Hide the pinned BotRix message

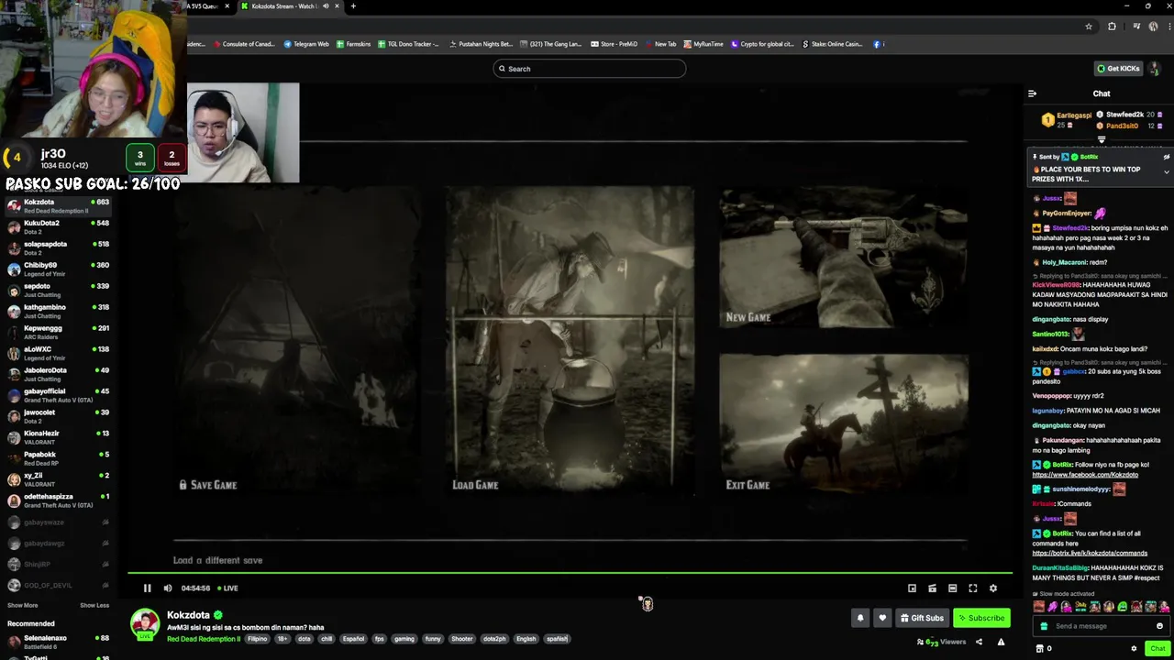(1167, 157)
